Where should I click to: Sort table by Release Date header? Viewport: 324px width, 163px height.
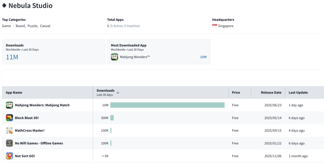click(271, 93)
